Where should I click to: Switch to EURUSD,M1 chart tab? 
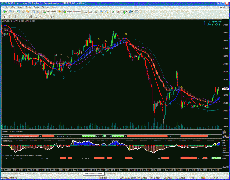(61, 173)
